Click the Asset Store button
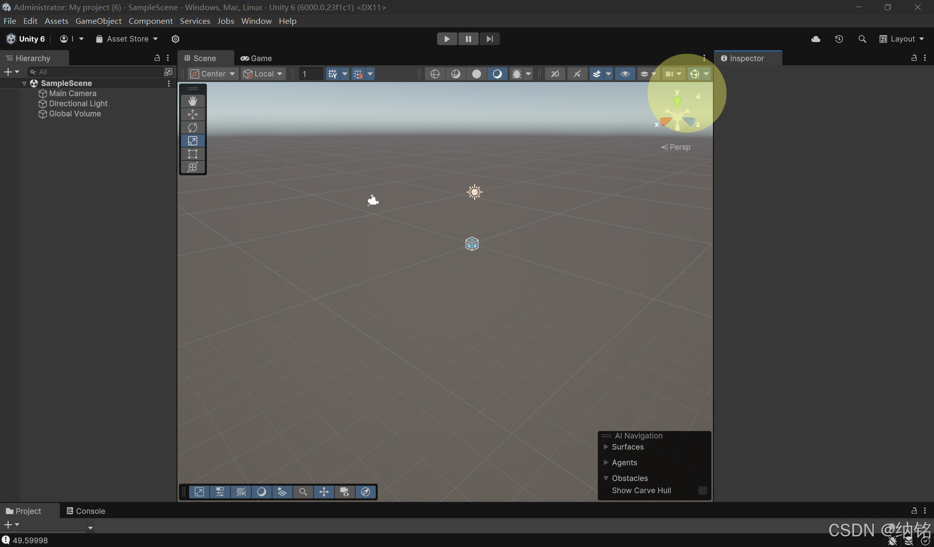Viewport: 934px width, 547px height. [126, 38]
